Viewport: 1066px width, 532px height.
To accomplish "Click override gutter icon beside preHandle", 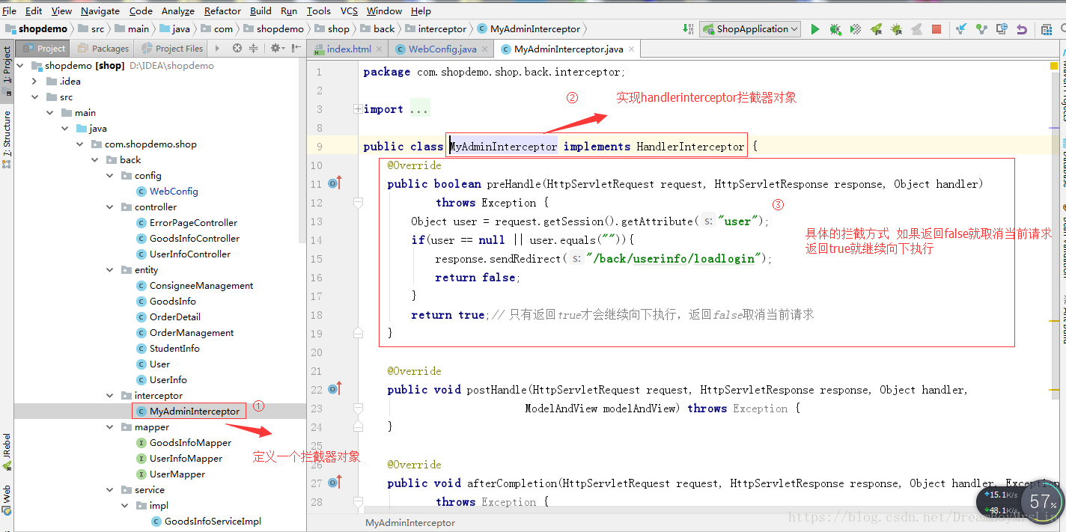I will click(x=335, y=183).
